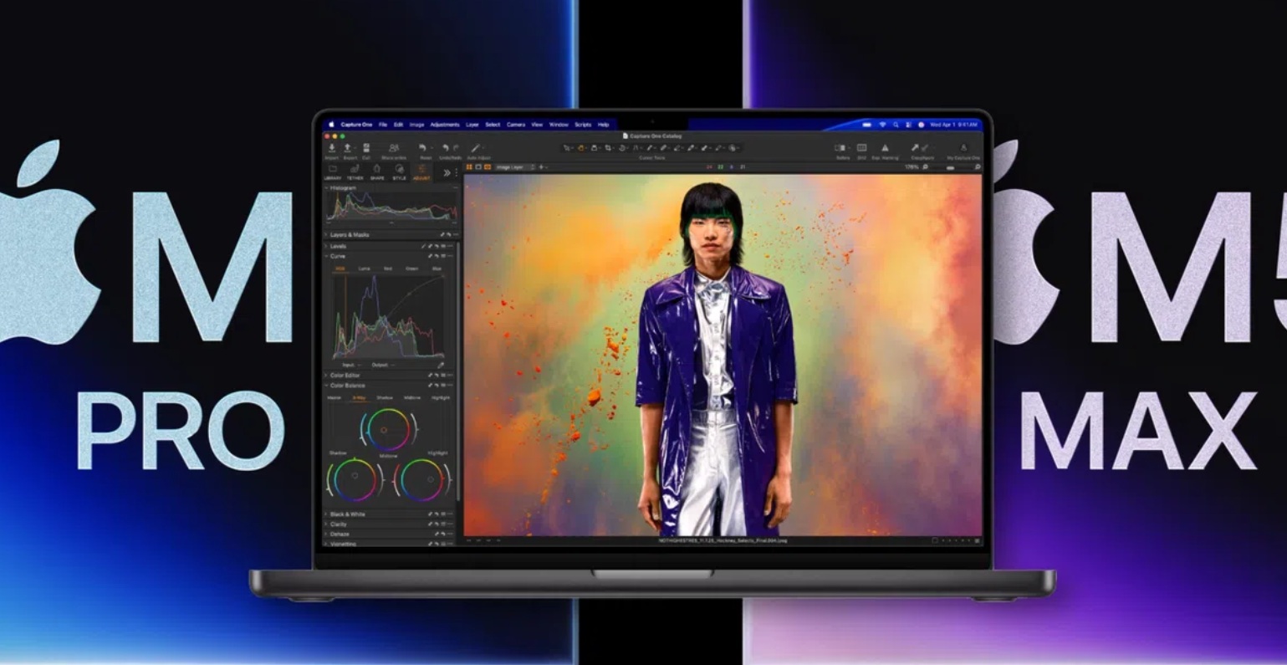Open My Capture One from the toolbar

[963, 148]
